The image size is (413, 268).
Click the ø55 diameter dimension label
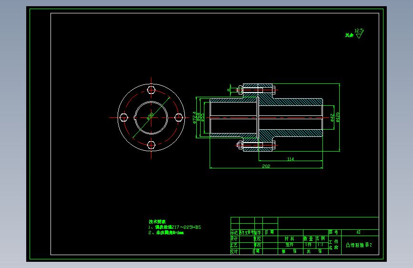202,117
